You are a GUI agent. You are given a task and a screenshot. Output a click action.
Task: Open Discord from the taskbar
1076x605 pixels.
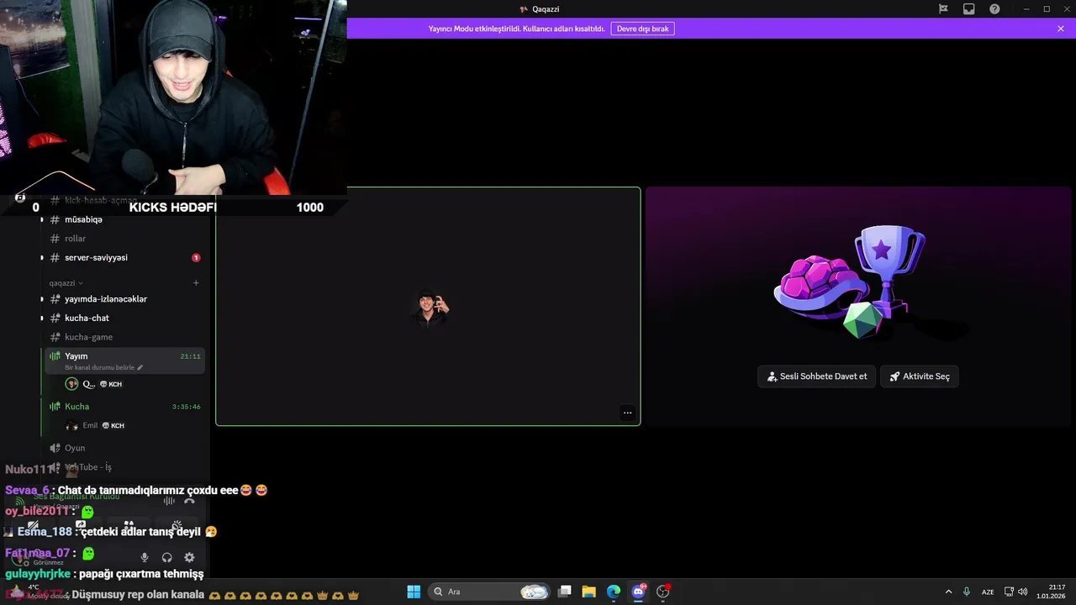pyautogui.click(x=638, y=592)
